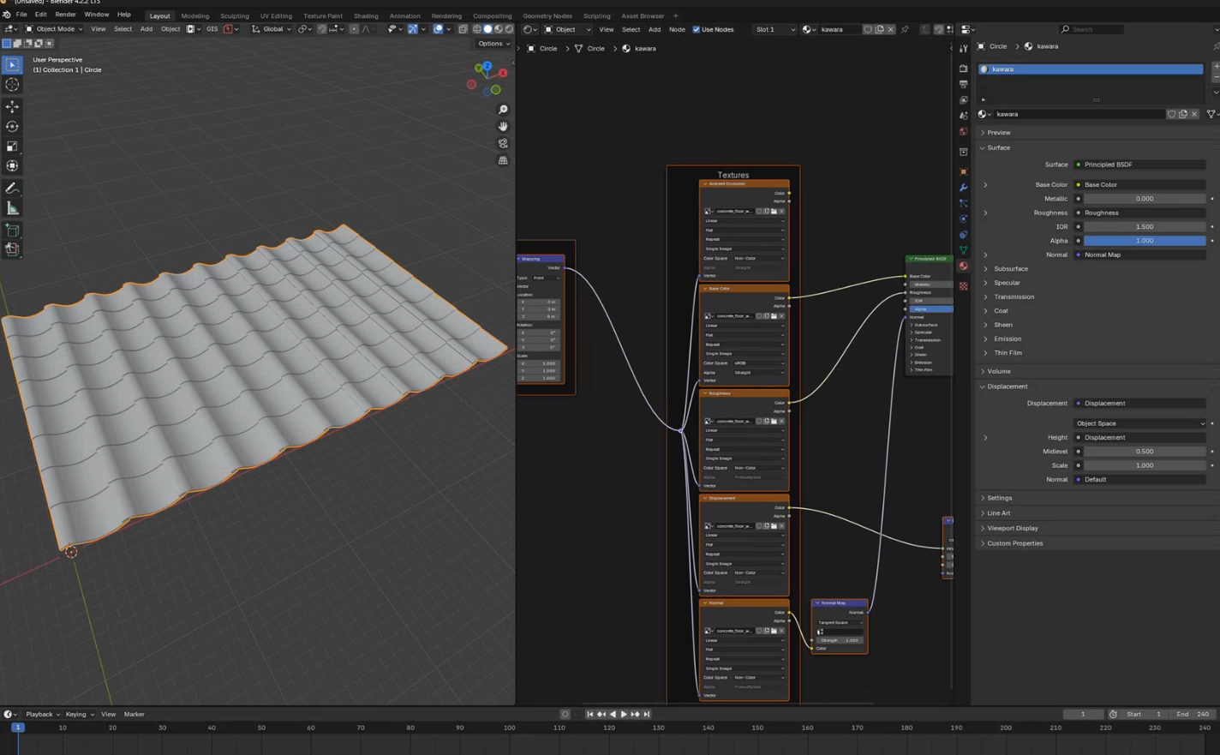Screen dimensions: 1220x755
Task: Expand the Viewport Display panel
Action: (1012, 528)
